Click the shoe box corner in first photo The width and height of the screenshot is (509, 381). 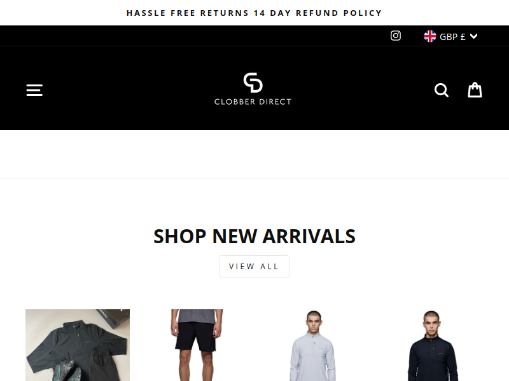click(114, 317)
